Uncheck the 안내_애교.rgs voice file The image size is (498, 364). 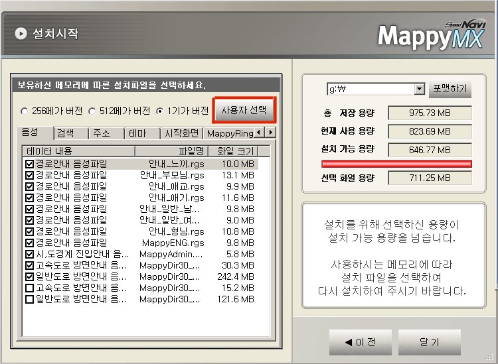tap(29, 186)
